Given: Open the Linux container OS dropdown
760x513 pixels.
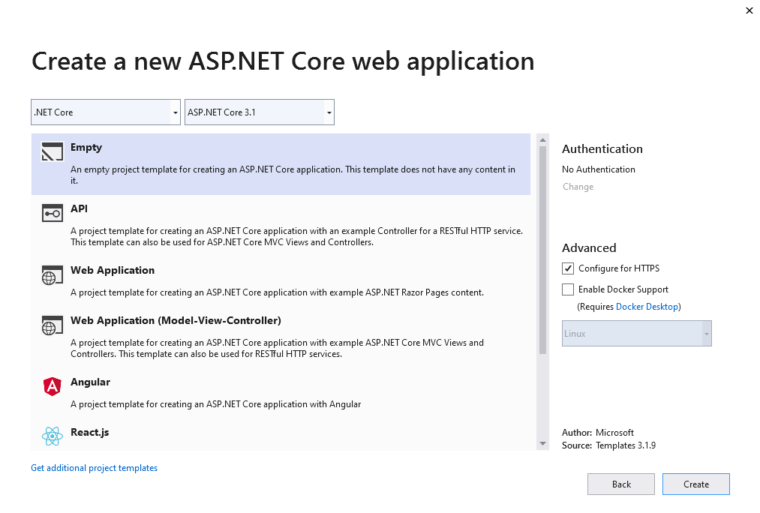Looking at the screenshot, I should pyautogui.click(x=704, y=333).
